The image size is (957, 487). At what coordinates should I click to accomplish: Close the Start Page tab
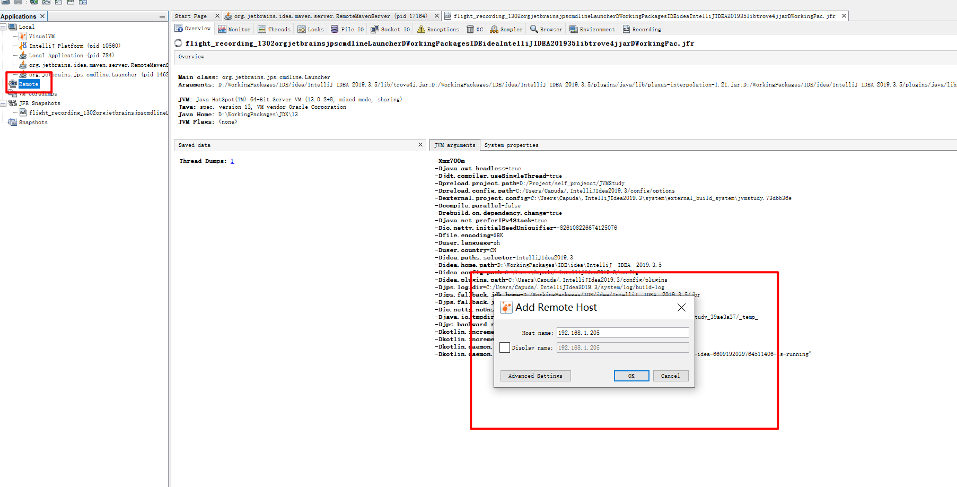tap(217, 16)
